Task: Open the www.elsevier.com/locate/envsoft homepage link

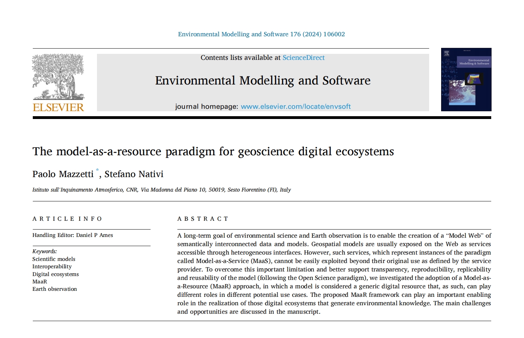Action: (295, 106)
